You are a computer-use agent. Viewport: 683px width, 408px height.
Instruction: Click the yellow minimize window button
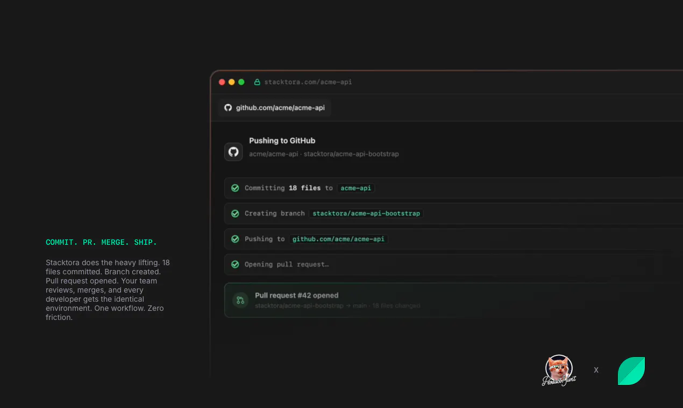[232, 82]
